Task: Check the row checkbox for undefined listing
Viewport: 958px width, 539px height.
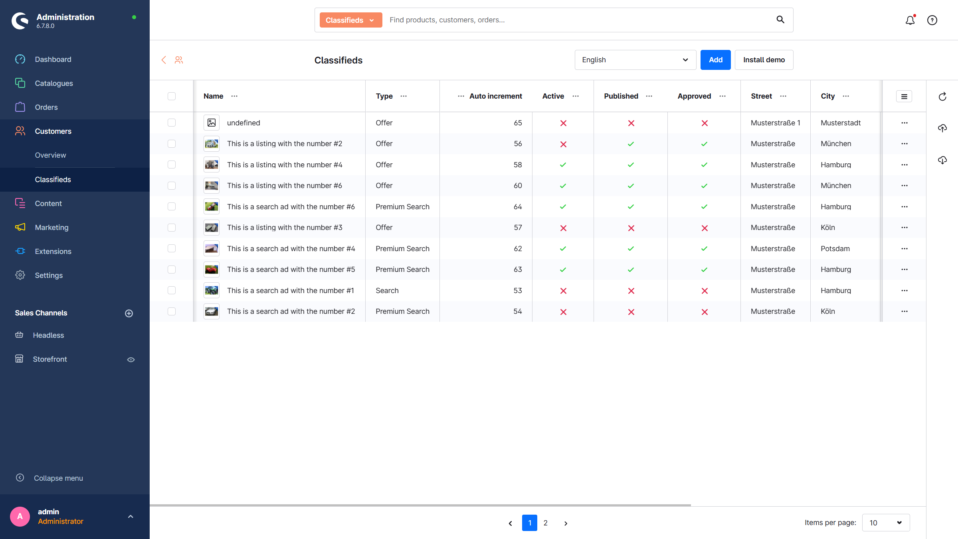Action: (172, 123)
